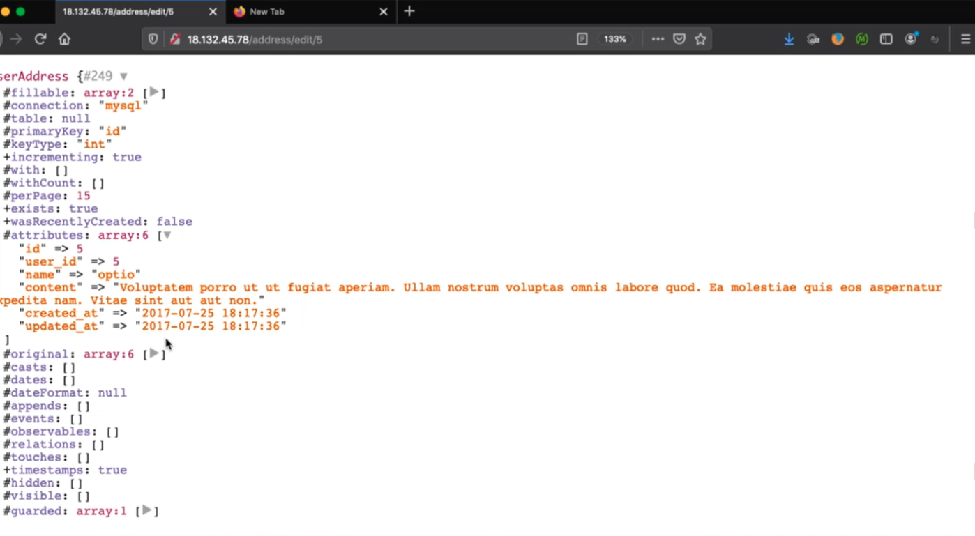This screenshot has width=975, height=536.
Task: Expand the #fillable array
Action: (x=154, y=92)
